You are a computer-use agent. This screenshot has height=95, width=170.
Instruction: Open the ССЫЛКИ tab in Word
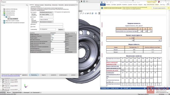click(x=130, y=5)
